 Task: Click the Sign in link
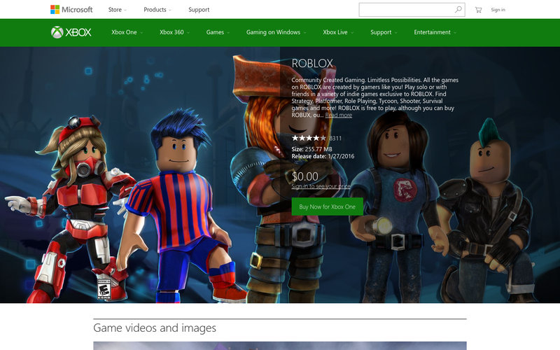pos(498,10)
